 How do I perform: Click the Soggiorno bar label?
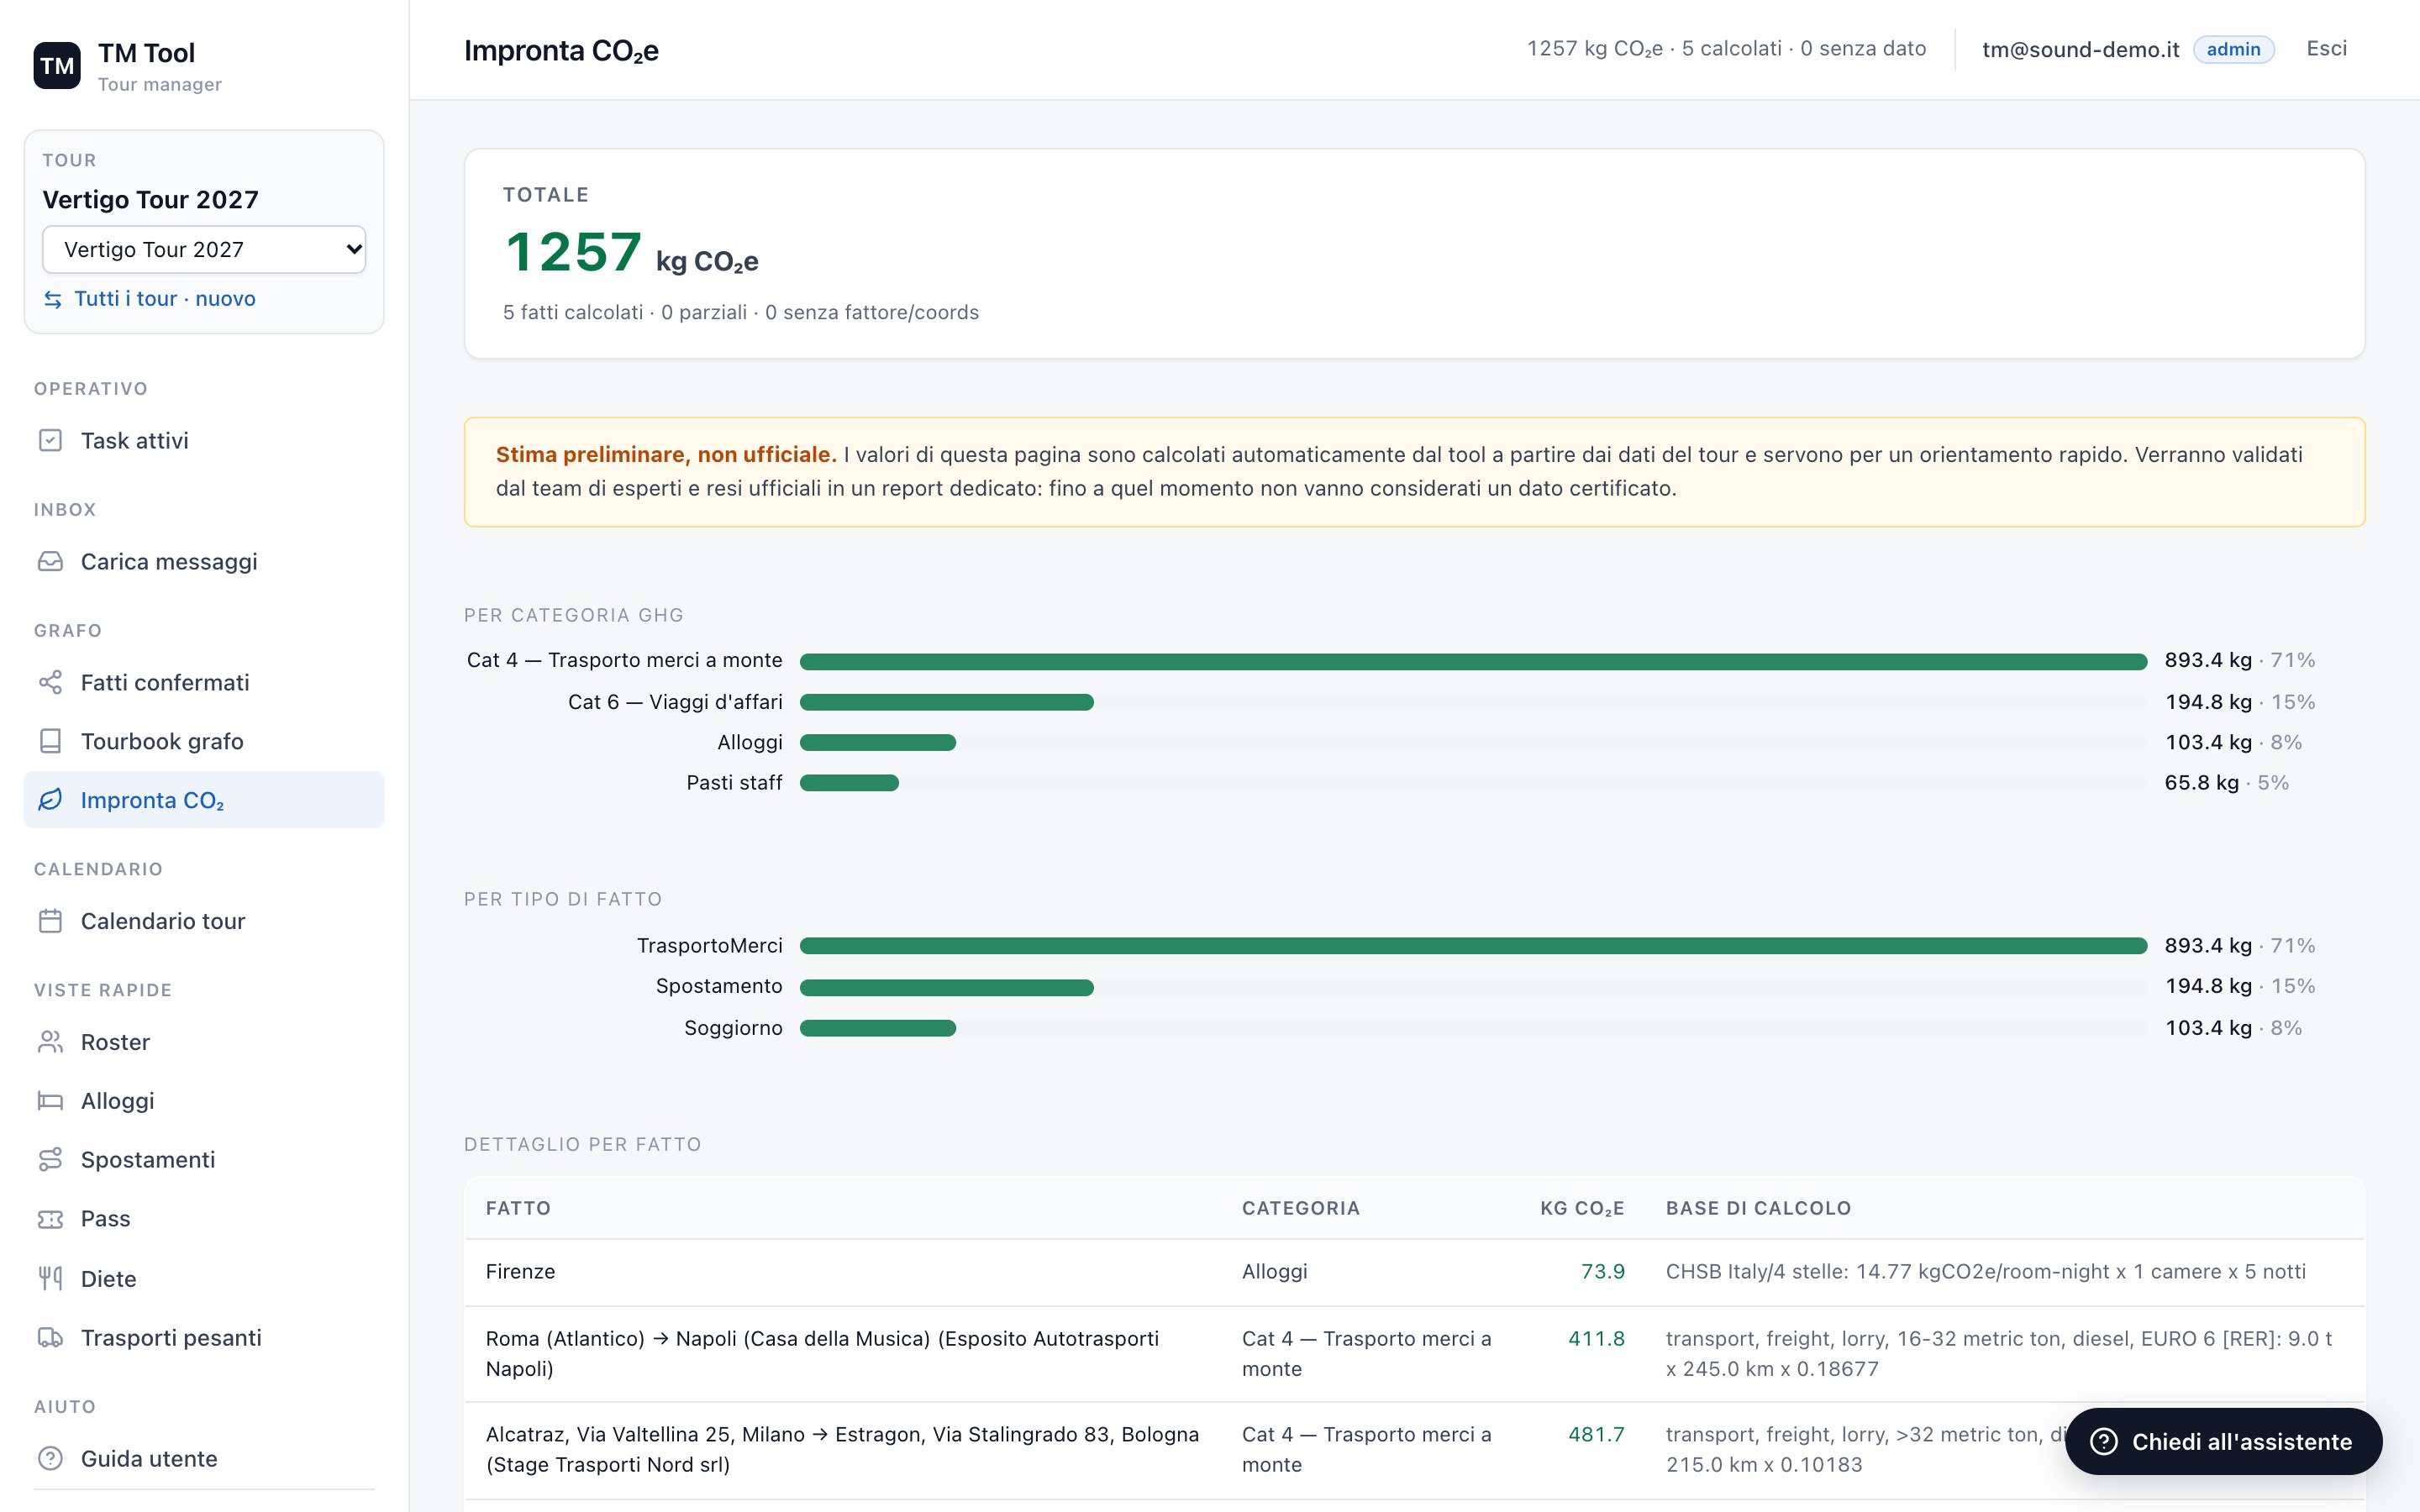733,1028
